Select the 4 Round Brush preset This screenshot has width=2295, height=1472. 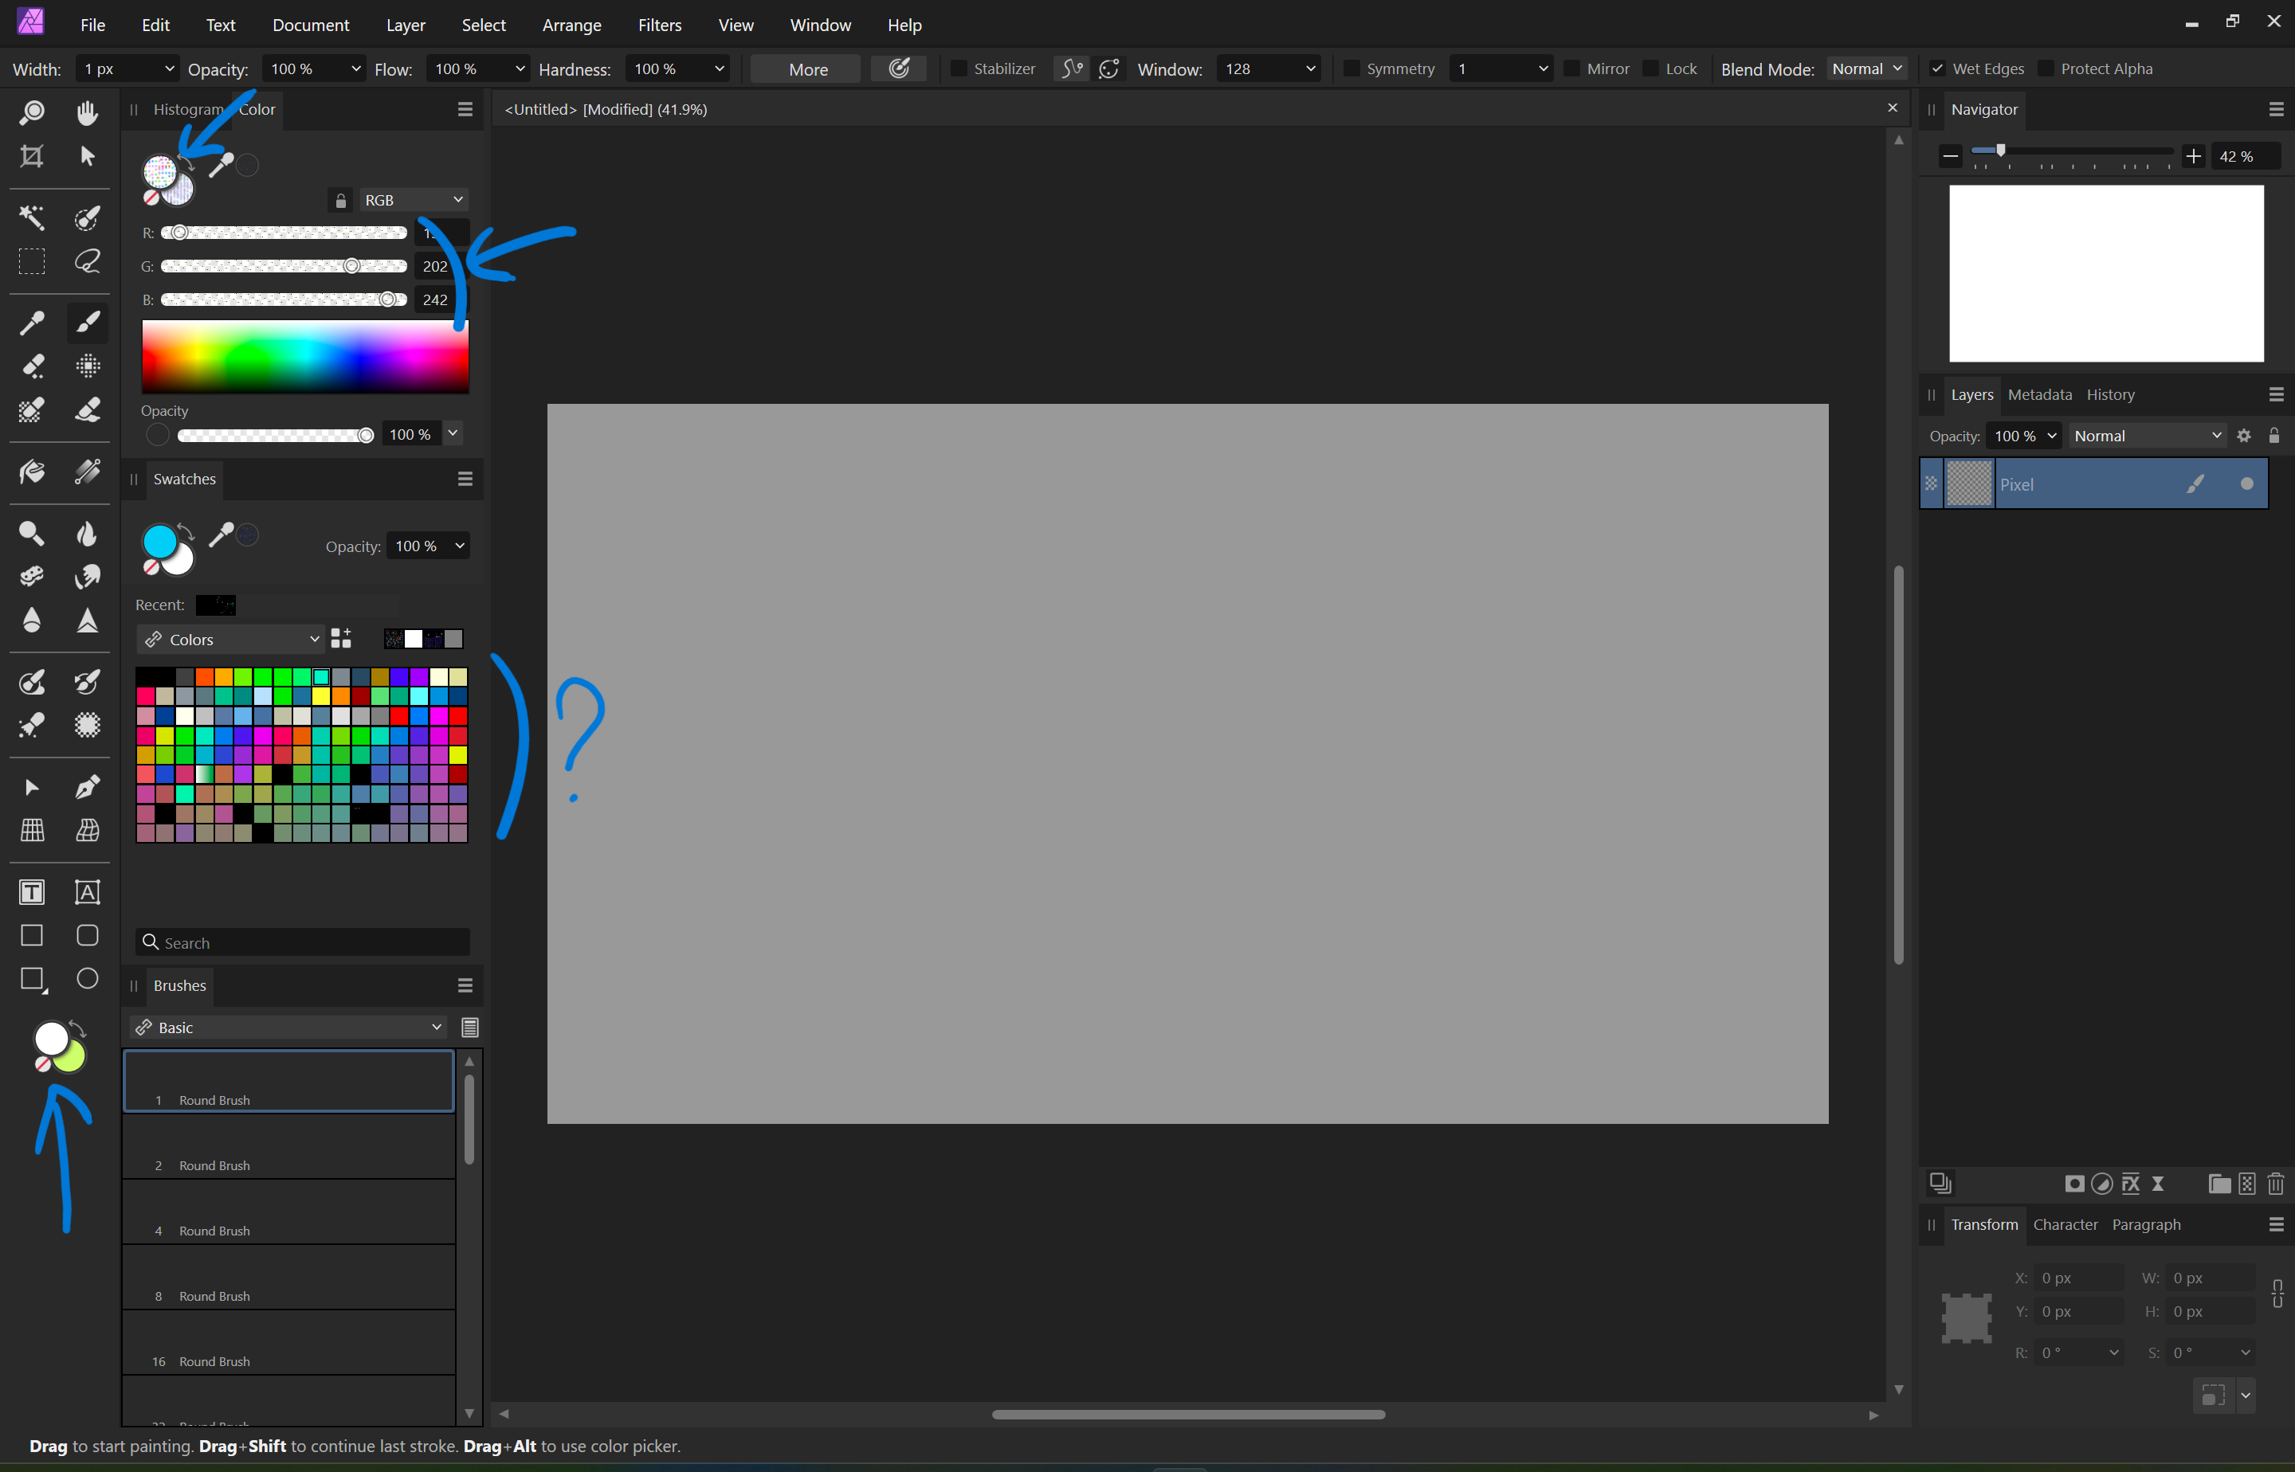[x=288, y=1212]
